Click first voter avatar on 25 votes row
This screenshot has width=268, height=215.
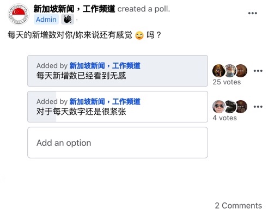point(218,71)
